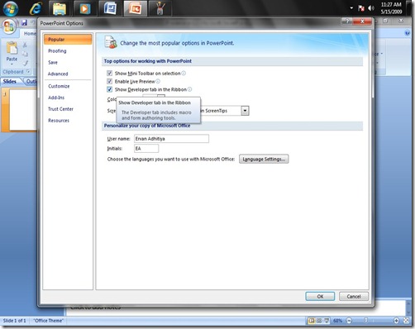This screenshot has width=415, height=329.
Task: Confirm the dialog with OK
Action: tap(320, 297)
